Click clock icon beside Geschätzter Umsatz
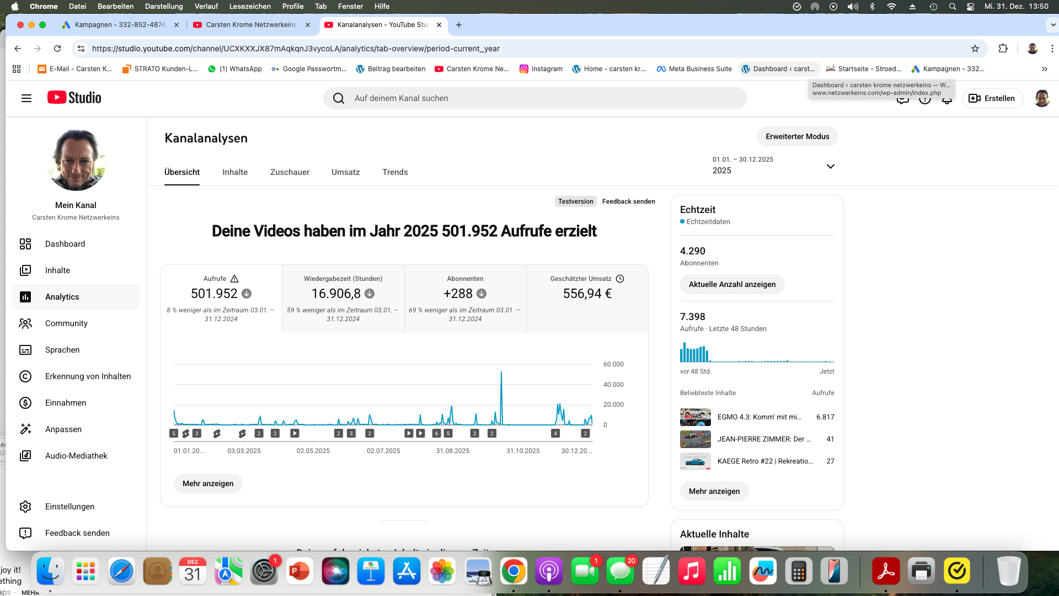1059x596 pixels. [620, 279]
